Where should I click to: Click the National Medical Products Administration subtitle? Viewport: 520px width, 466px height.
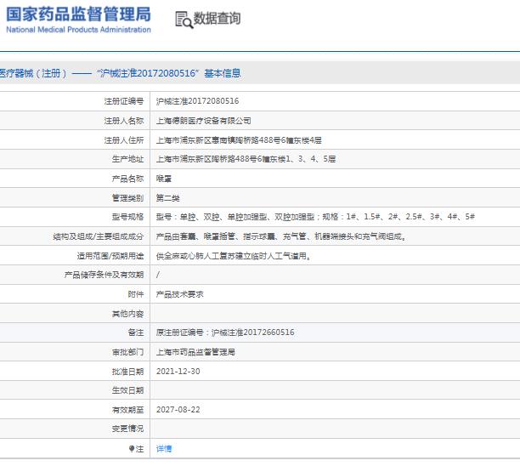tap(78, 30)
